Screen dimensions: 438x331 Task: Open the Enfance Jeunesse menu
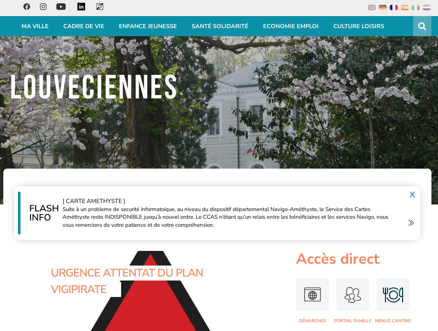(x=148, y=26)
